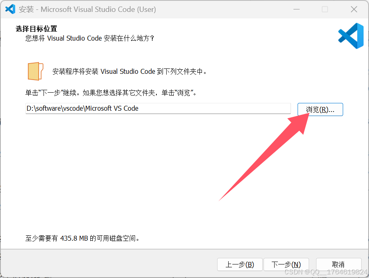
Task: Click the VS Code icon in title bar
Action: pyautogui.click(x=10, y=9)
